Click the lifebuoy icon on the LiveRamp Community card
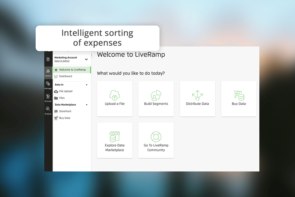The width and height of the screenshot is (295, 197). pyautogui.click(x=156, y=137)
